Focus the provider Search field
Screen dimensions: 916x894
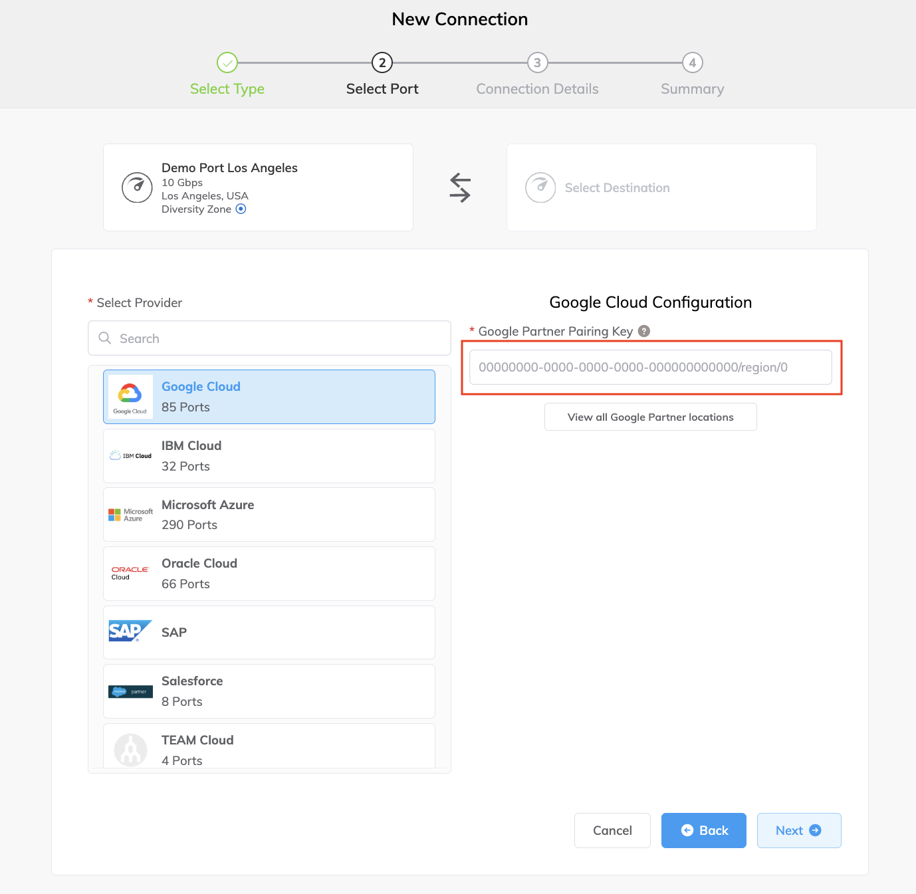[x=269, y=338]
